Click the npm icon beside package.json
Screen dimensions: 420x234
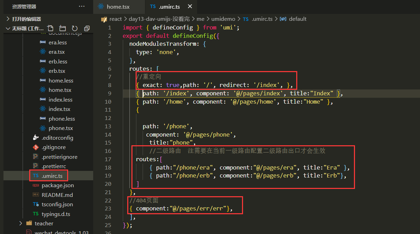pyautogui.click(x=35, y=185)
